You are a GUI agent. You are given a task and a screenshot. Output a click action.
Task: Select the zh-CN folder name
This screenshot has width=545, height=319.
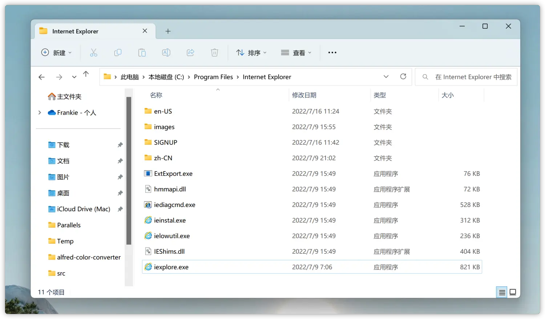coord(163,158)
